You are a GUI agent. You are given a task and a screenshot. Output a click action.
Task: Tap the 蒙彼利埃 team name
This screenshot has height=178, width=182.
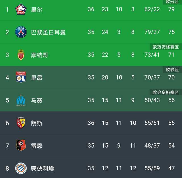[x=42, y=169]
